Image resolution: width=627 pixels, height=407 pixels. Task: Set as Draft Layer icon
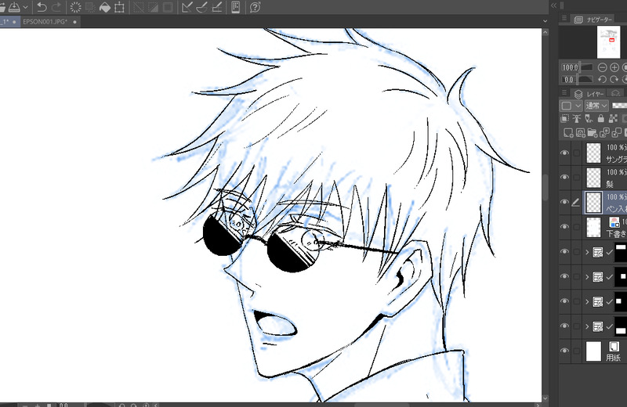[589, 119]
